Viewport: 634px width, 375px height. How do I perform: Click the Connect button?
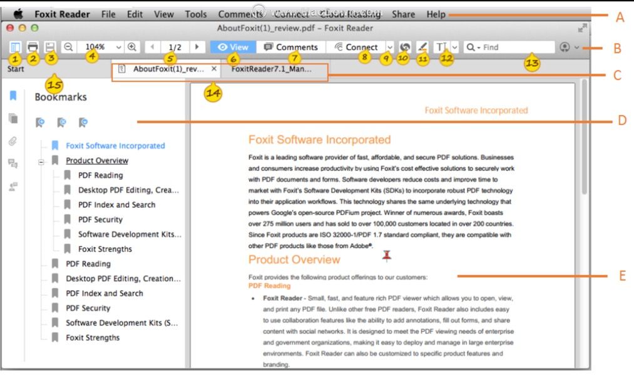point(356,47)
